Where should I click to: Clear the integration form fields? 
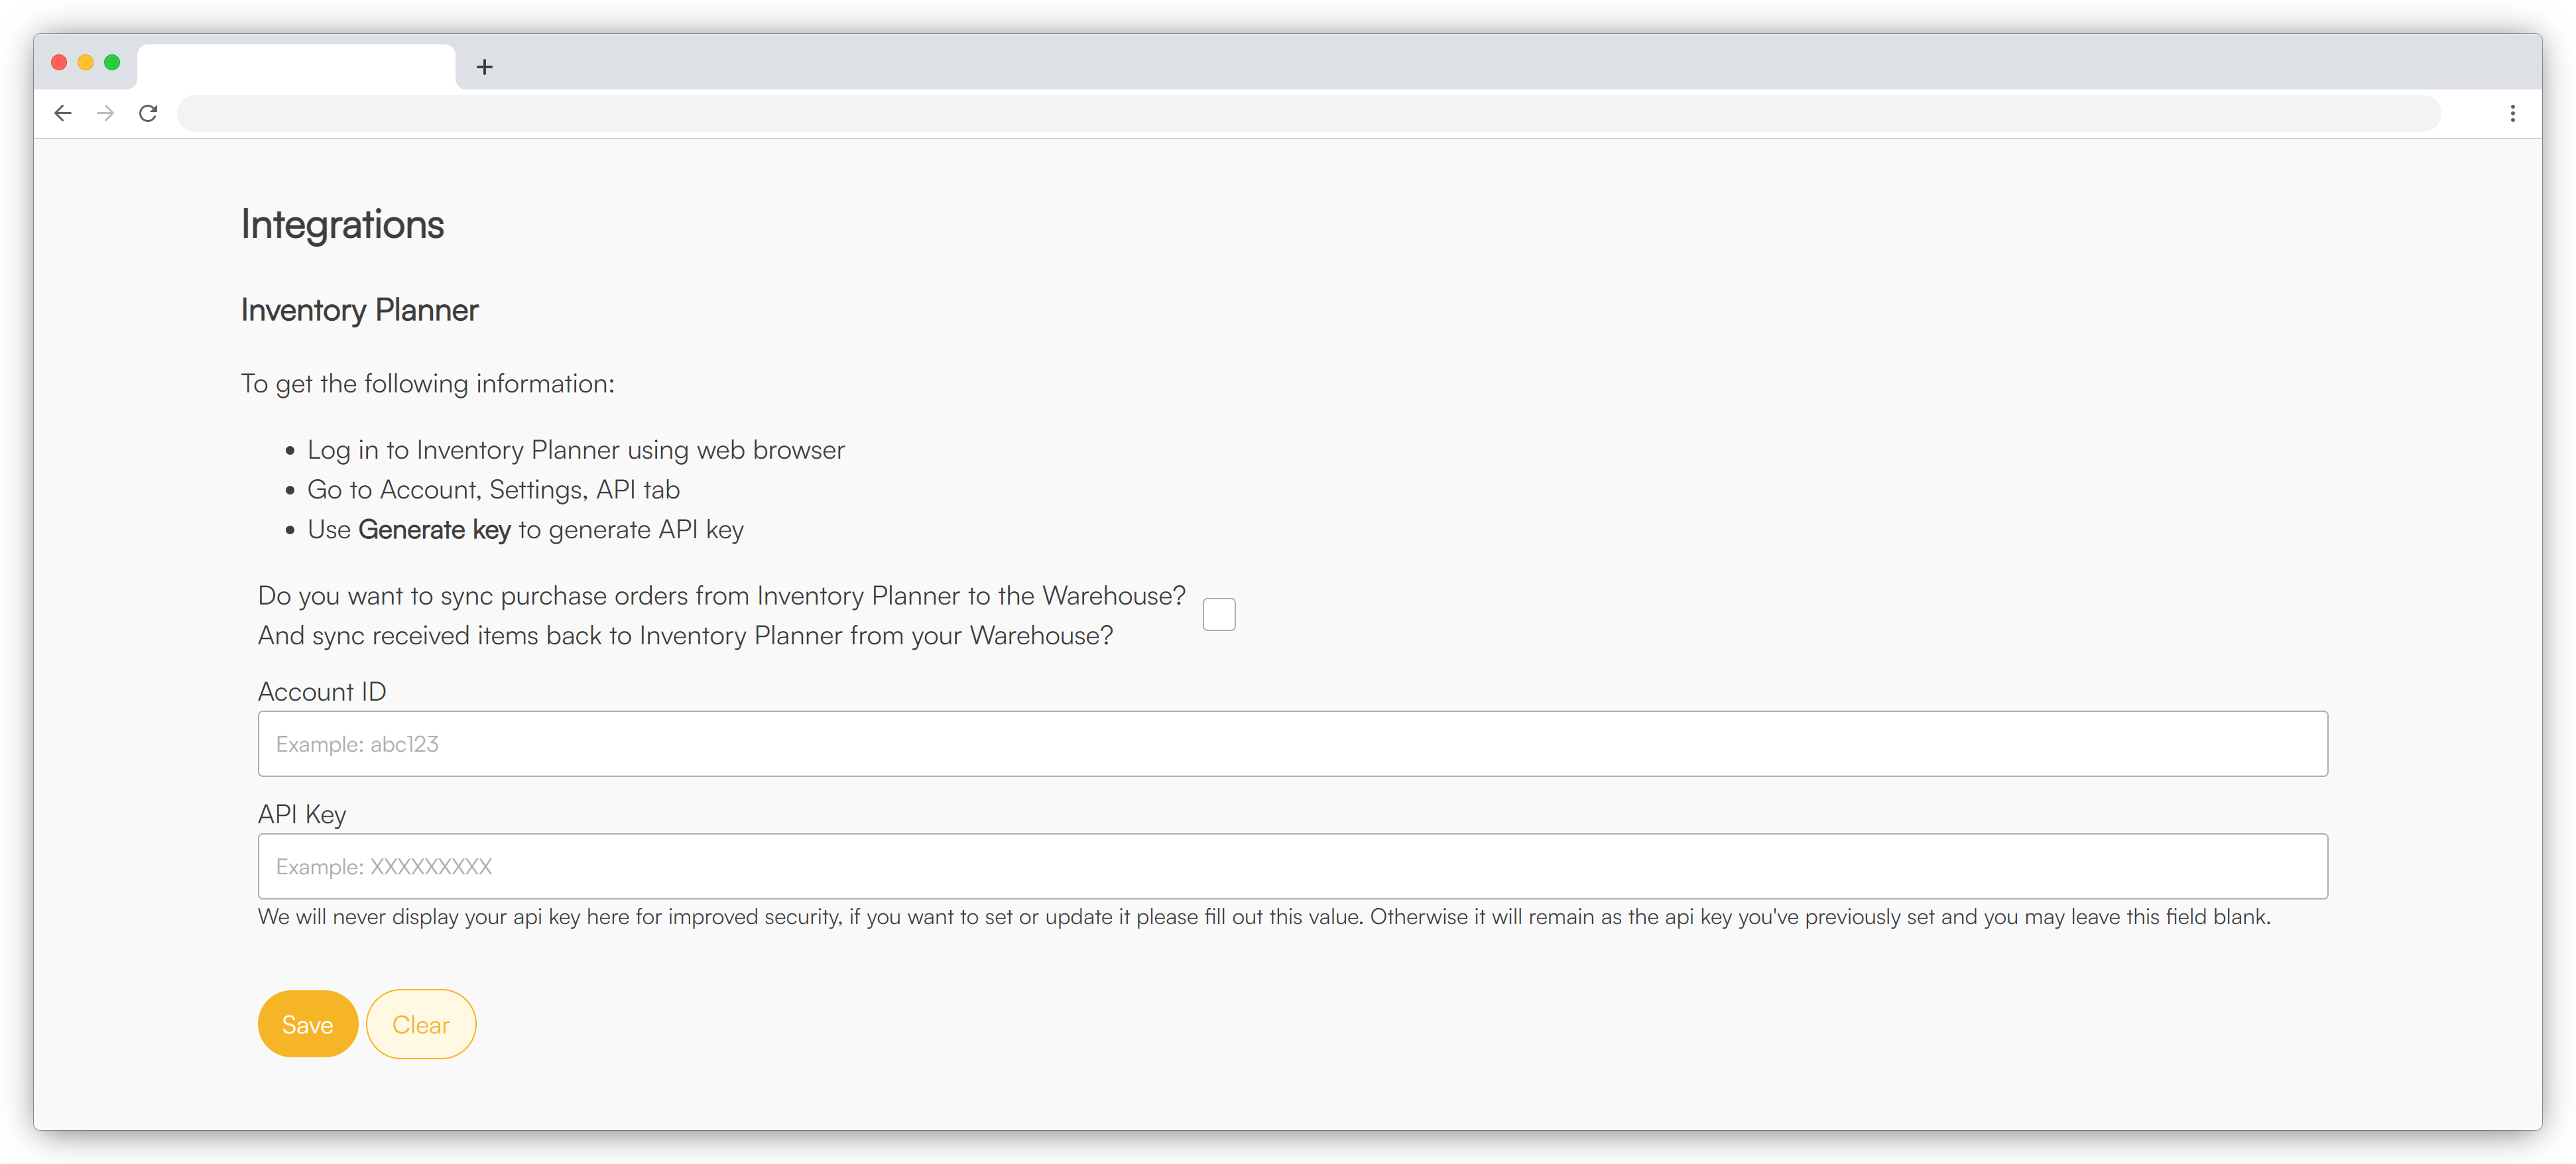[x=420, y=1024]
